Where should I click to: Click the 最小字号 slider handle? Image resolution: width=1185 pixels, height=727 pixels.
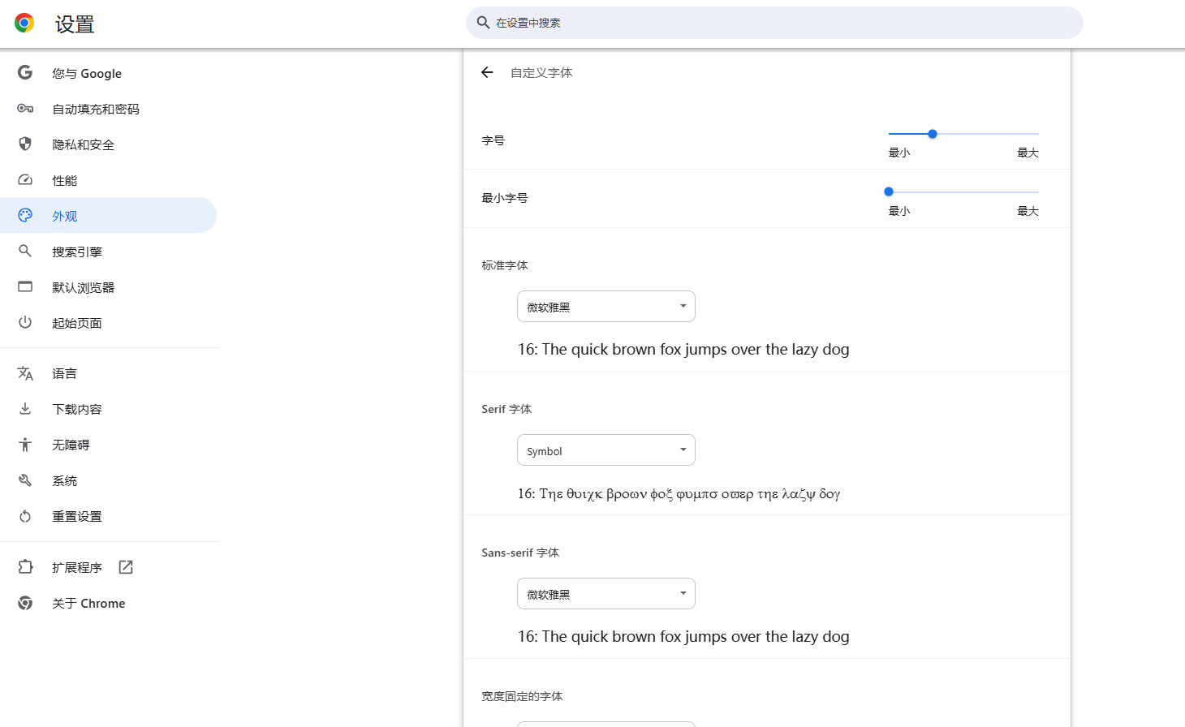point(889,191)
